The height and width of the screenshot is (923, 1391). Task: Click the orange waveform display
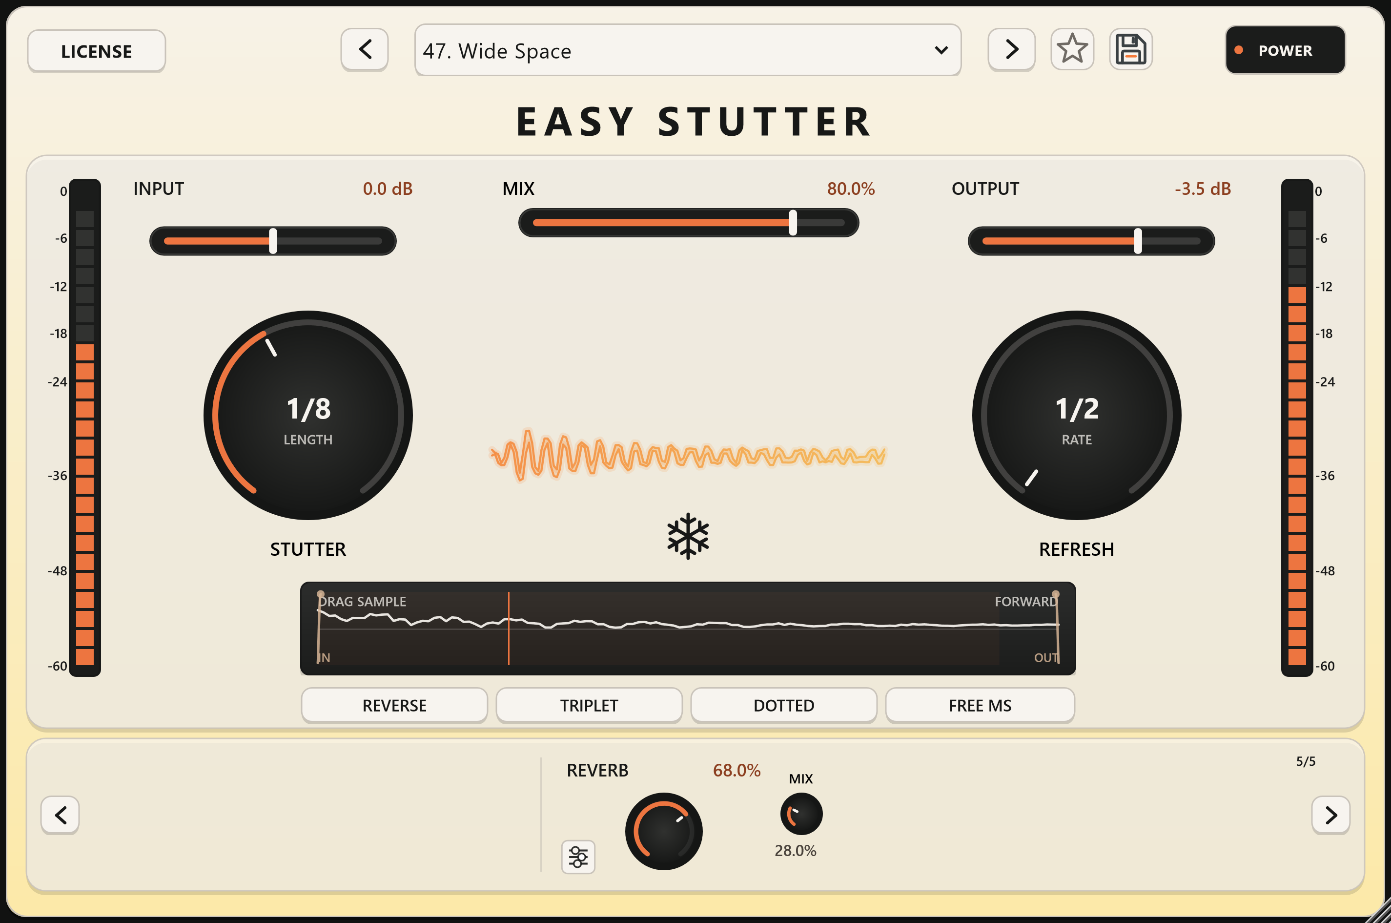[688, 455]
